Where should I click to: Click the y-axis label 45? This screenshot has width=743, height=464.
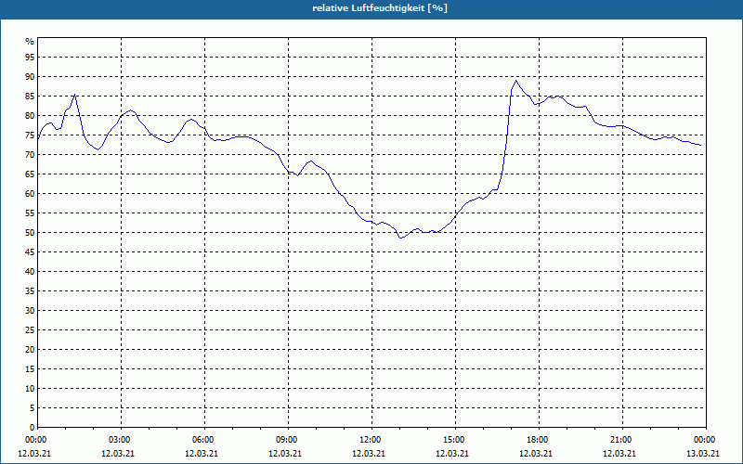[30, 251]
